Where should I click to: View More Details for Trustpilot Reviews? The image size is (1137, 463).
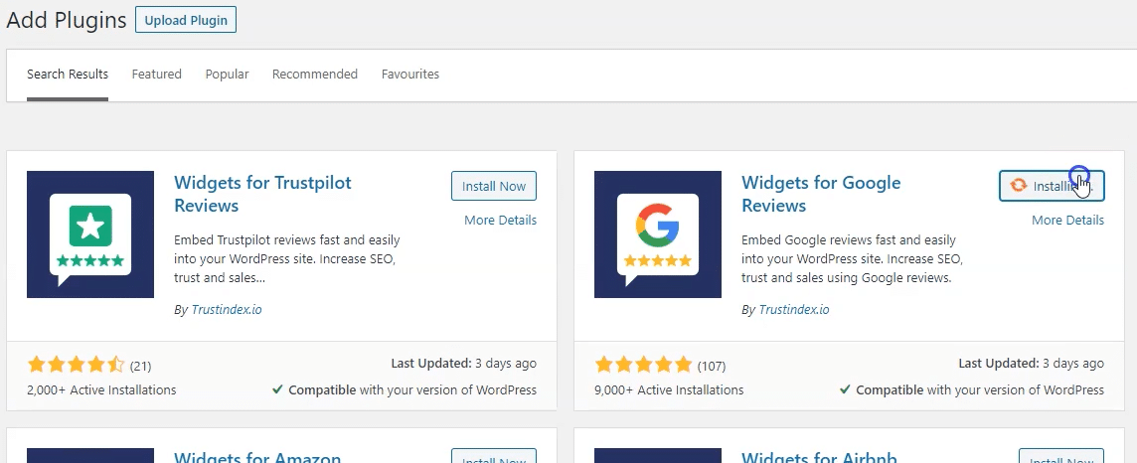500,221
